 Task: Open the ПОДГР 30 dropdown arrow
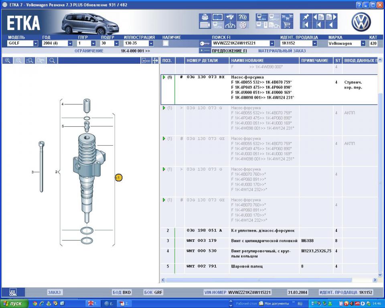(117, 43)
